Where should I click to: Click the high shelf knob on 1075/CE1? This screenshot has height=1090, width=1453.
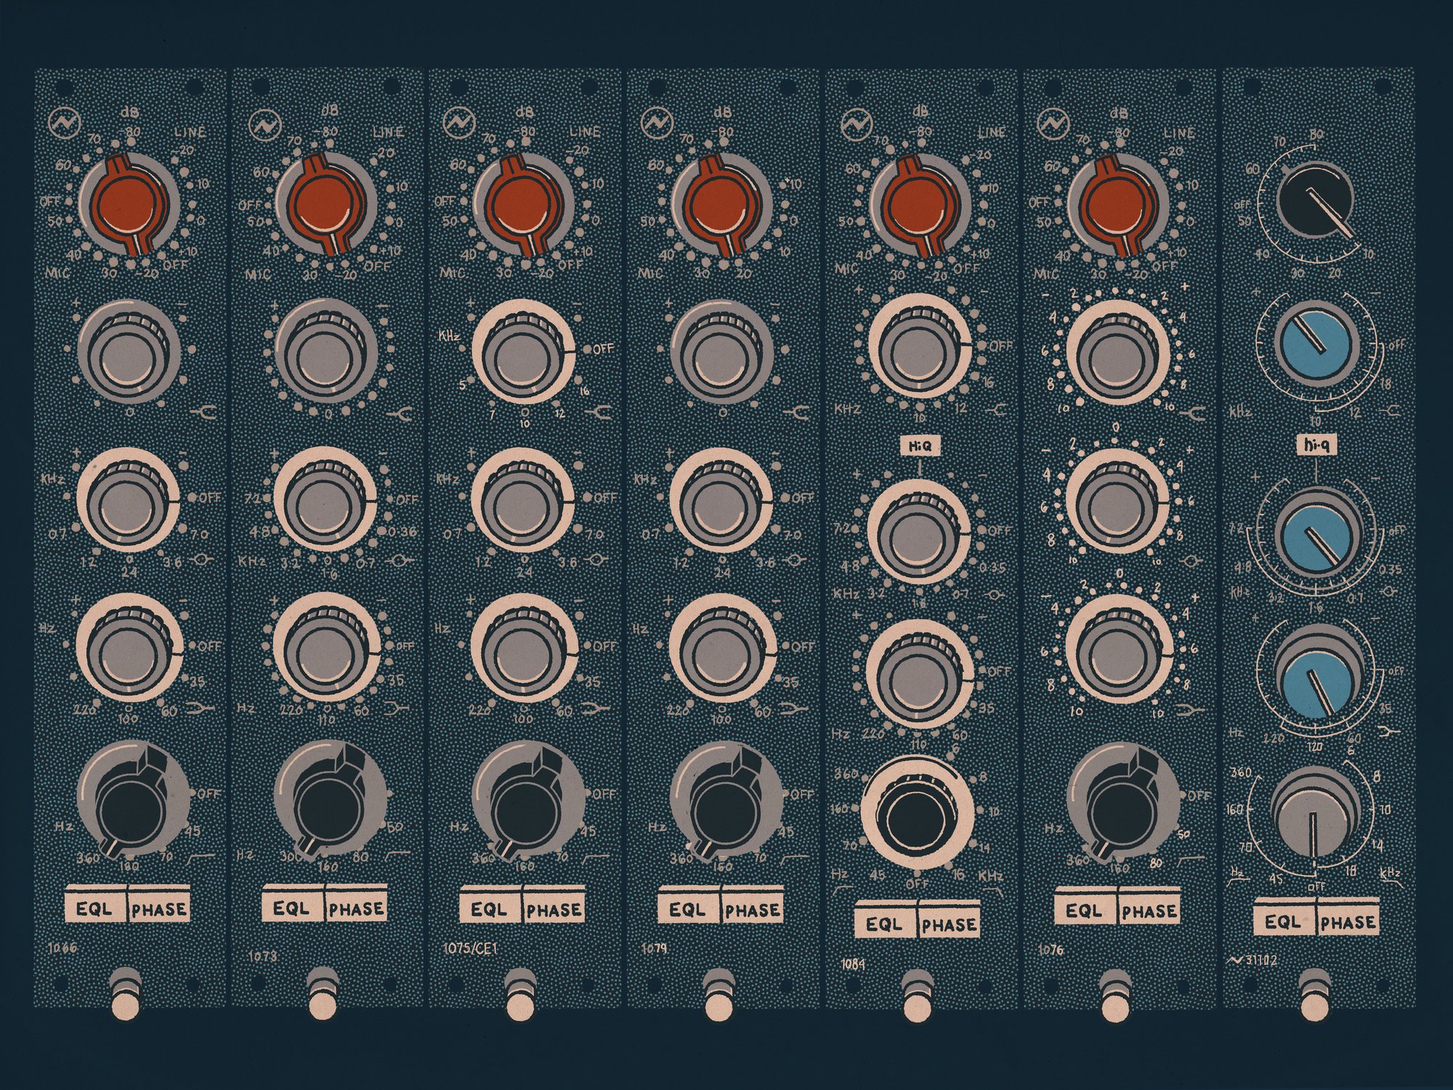point(523,352)
